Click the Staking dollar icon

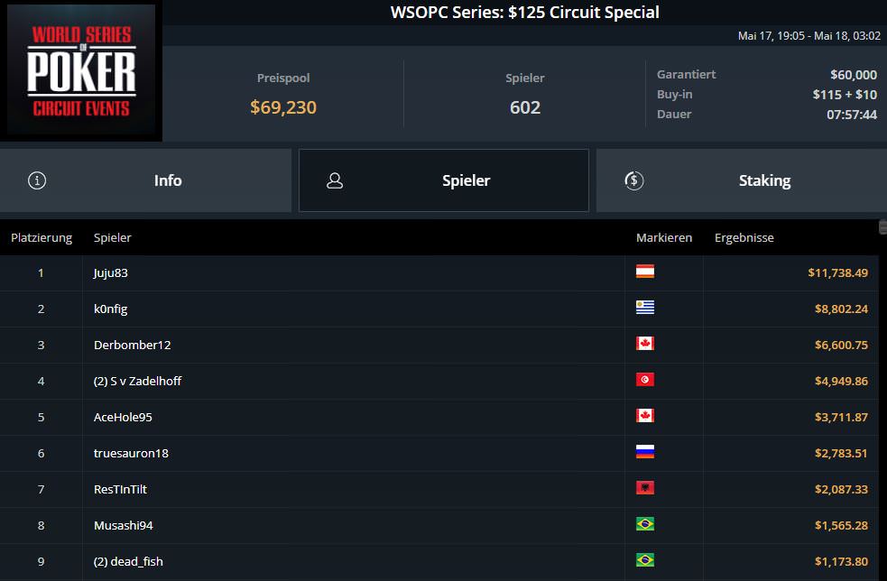[x=633, y=180]
